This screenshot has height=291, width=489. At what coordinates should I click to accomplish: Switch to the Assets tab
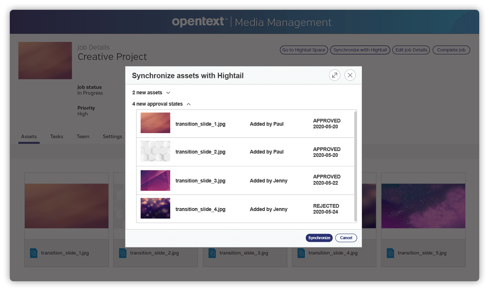29,136
